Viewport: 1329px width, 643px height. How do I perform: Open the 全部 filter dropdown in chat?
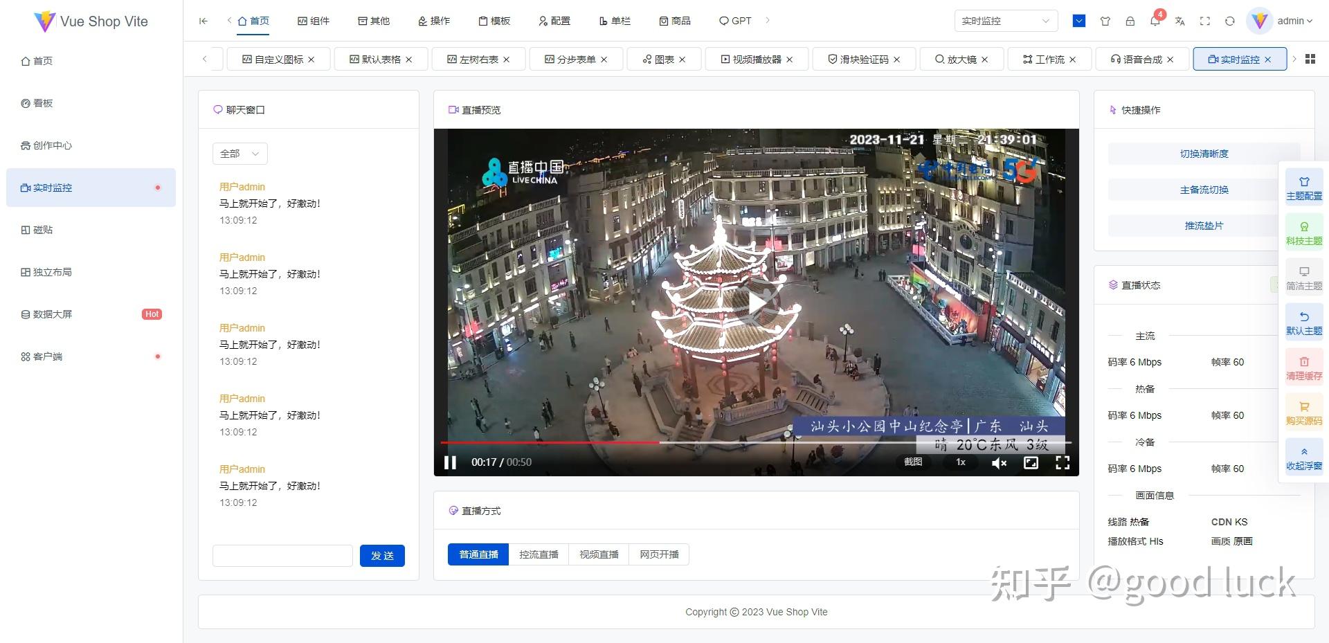[x=239, y=153]
